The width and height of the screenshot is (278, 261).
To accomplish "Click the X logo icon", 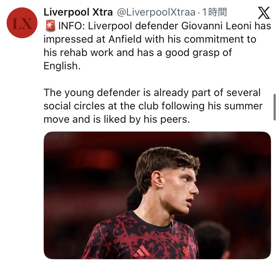I will [264, 13].
